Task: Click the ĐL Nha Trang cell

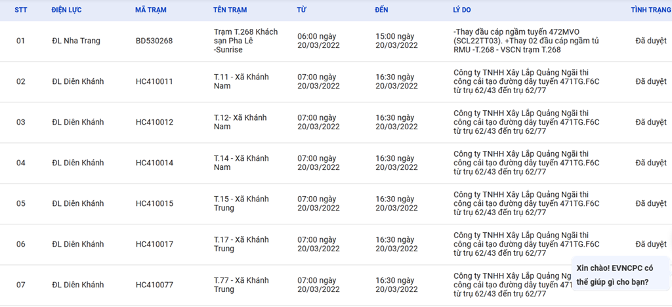Action: click(x=76, y=41)
